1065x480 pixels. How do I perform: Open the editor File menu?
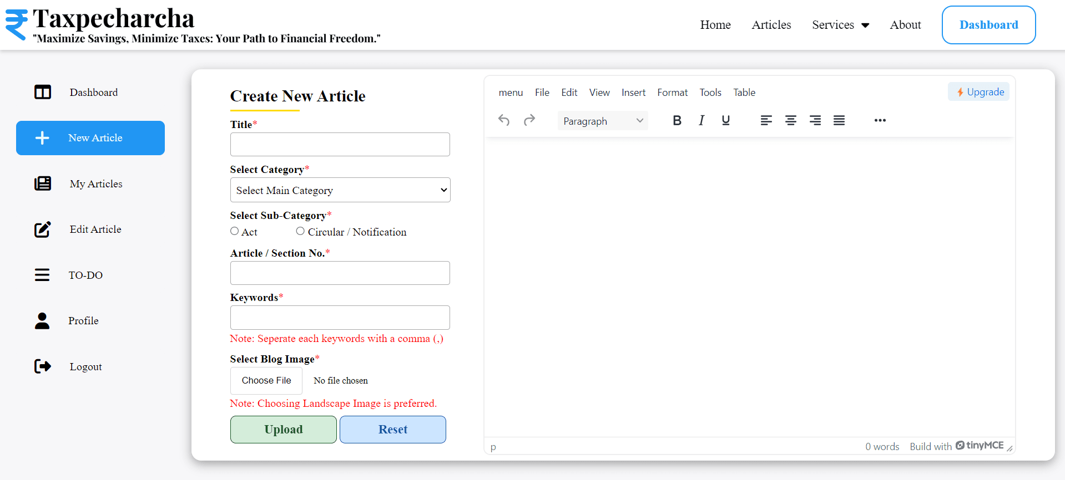[542, 93]
